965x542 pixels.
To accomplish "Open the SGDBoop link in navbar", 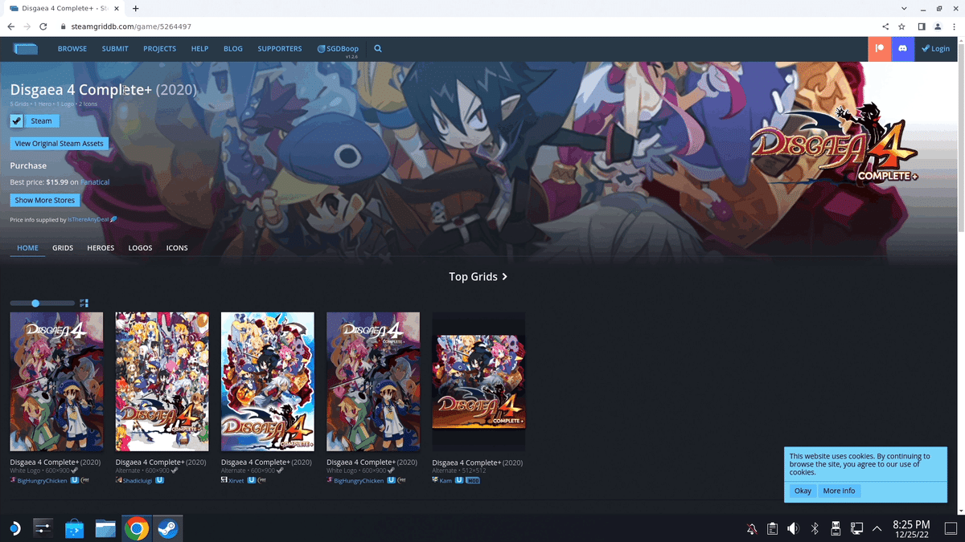I will tap(338, 49).
